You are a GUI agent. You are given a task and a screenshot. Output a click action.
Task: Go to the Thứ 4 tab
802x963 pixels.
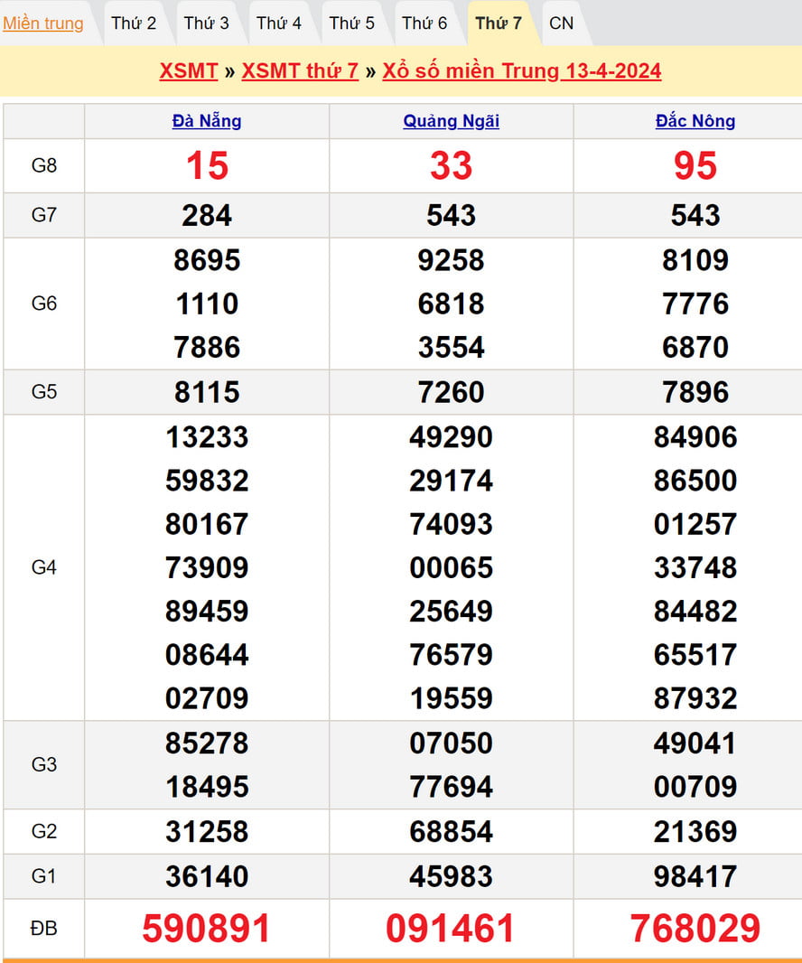pos(279,23)
